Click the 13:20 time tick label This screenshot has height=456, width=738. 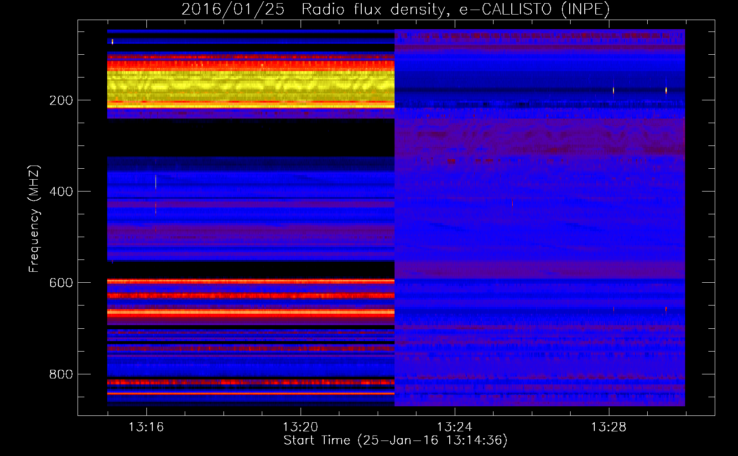(300, 427)
